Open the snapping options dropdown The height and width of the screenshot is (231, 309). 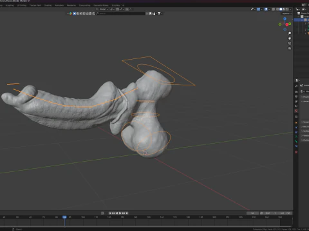tap(121, 9)
